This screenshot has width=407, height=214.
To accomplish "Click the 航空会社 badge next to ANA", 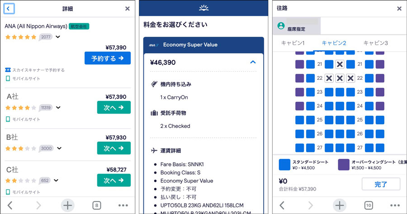I will pos(79,27).
